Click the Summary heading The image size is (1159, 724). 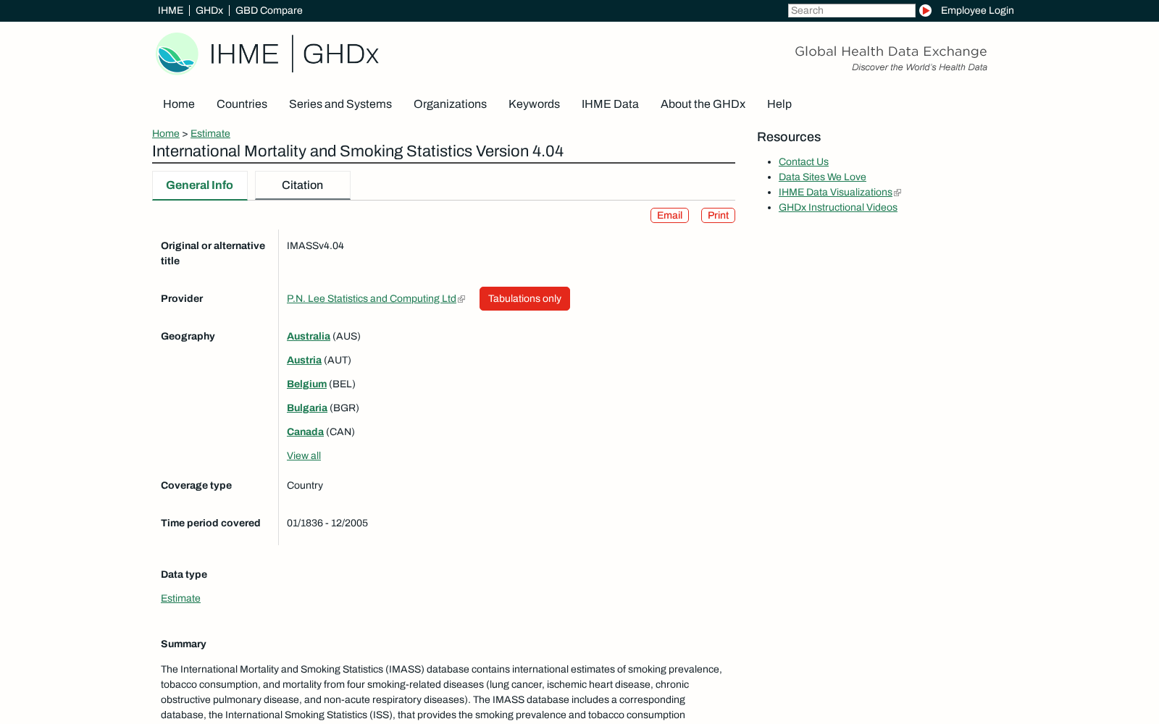183,644
